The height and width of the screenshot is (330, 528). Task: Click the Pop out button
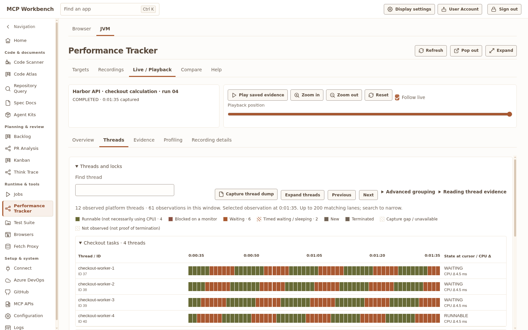[x=466, y=51]
